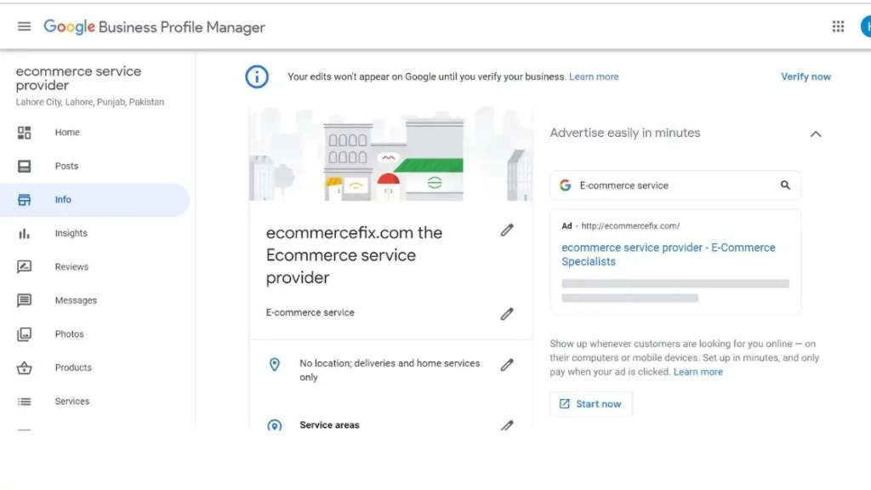
Task: Click the ecommercefix.com business name heading
Action: point(354,255)
